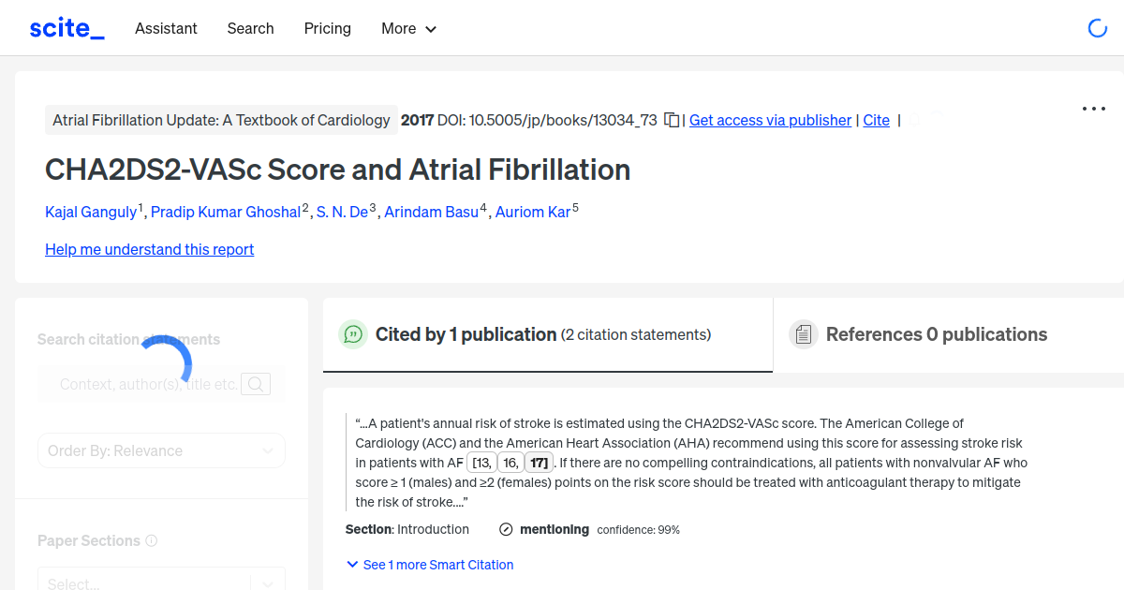Viewport: 1124px width, 590px height.
Task: Click the mentioning classification check icon
Action: [505, 529]
